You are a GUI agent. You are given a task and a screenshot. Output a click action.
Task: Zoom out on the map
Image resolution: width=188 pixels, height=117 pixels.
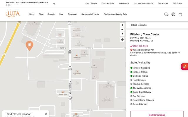pyautogui.click(x=122, y=30)
